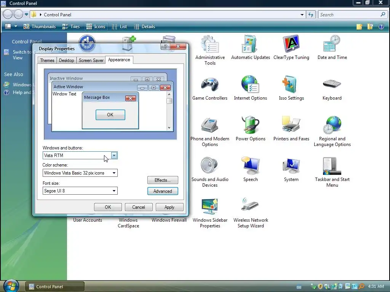Expand the Font size dropdown
Viewport: 390px width, 292px height.
pos(114,191)
